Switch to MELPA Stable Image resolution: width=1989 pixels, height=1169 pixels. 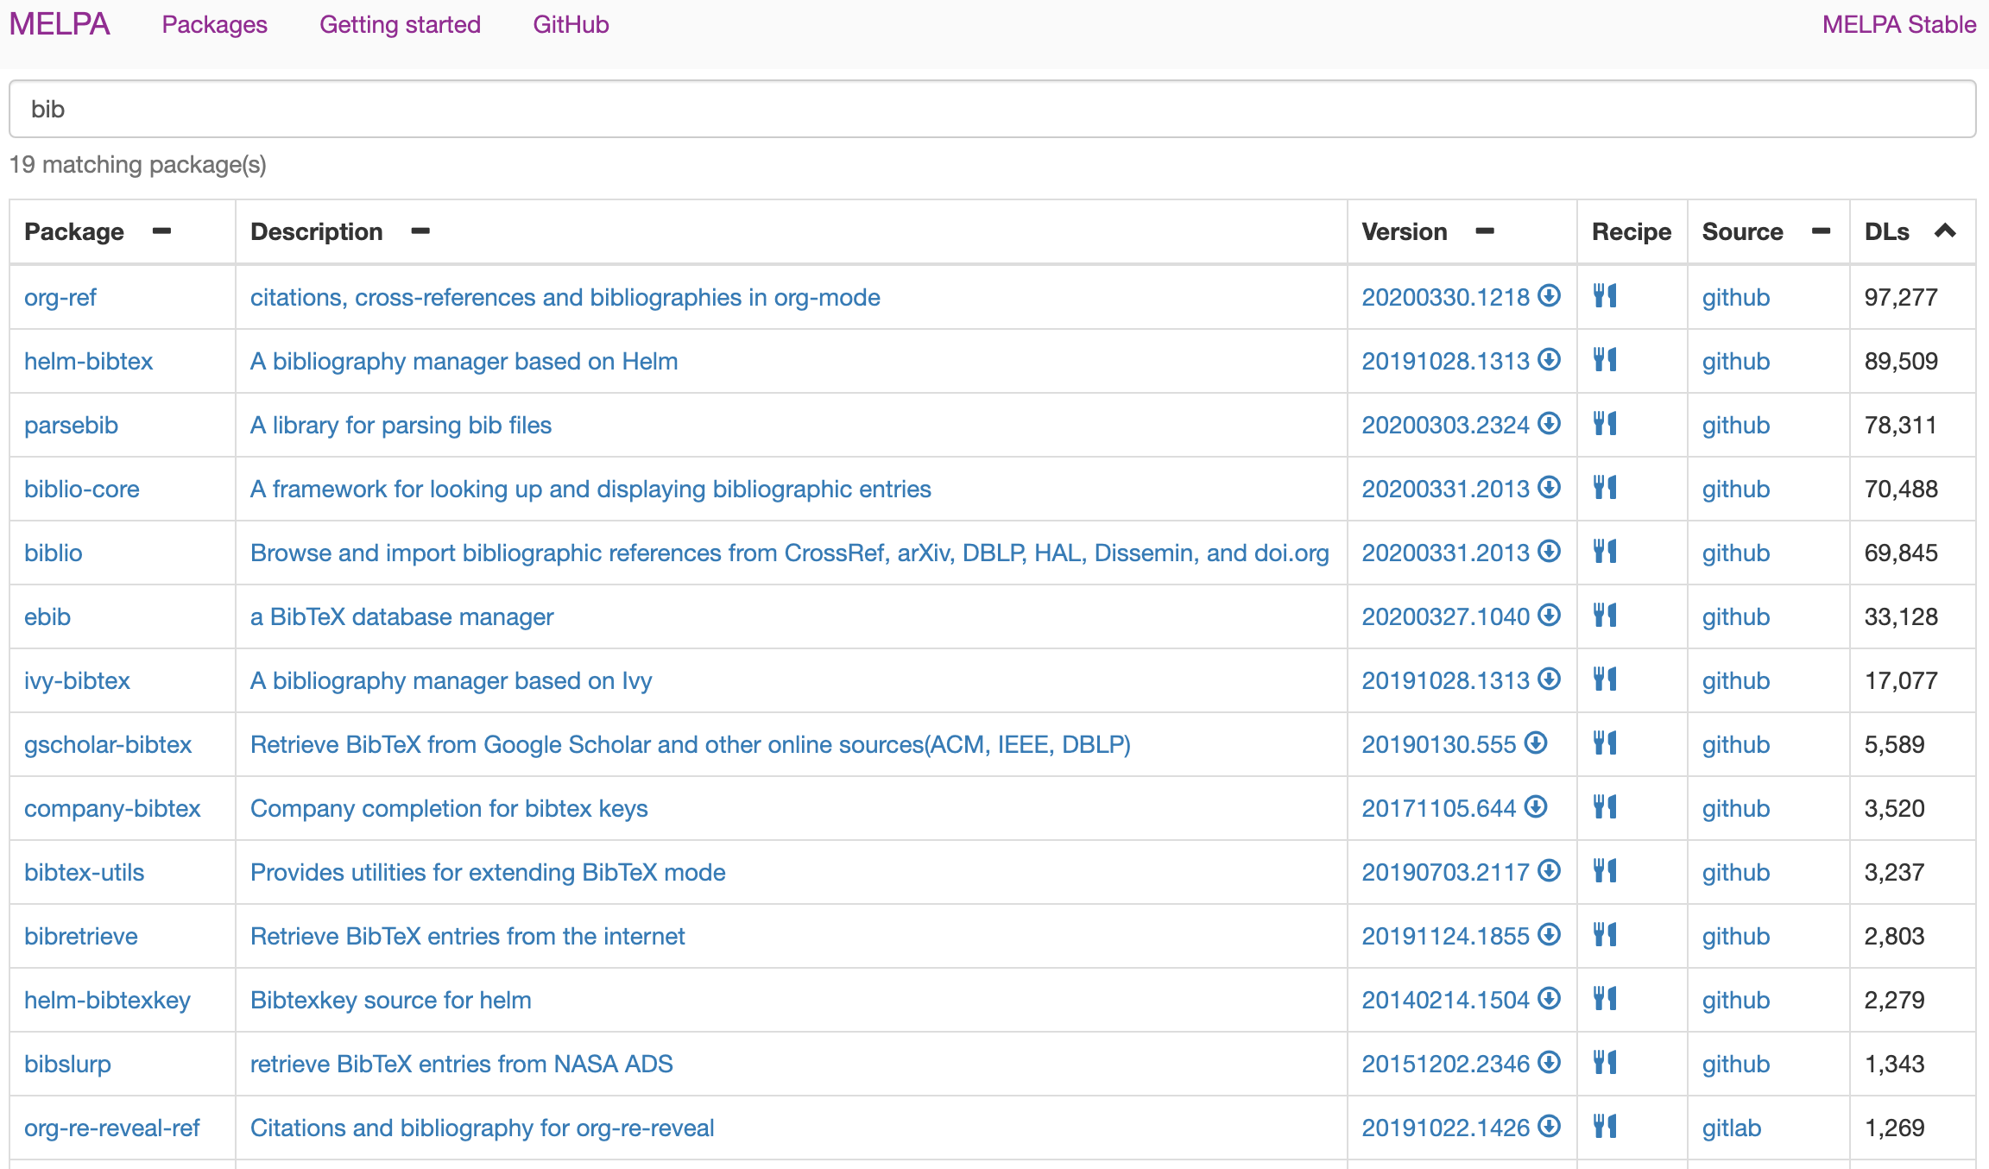coord(1899,25)
